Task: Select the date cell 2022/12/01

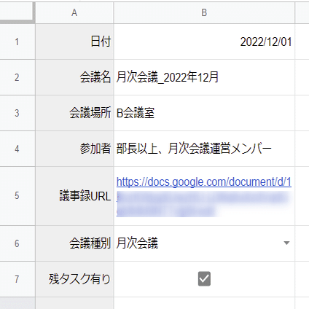Action: (204, 42)
